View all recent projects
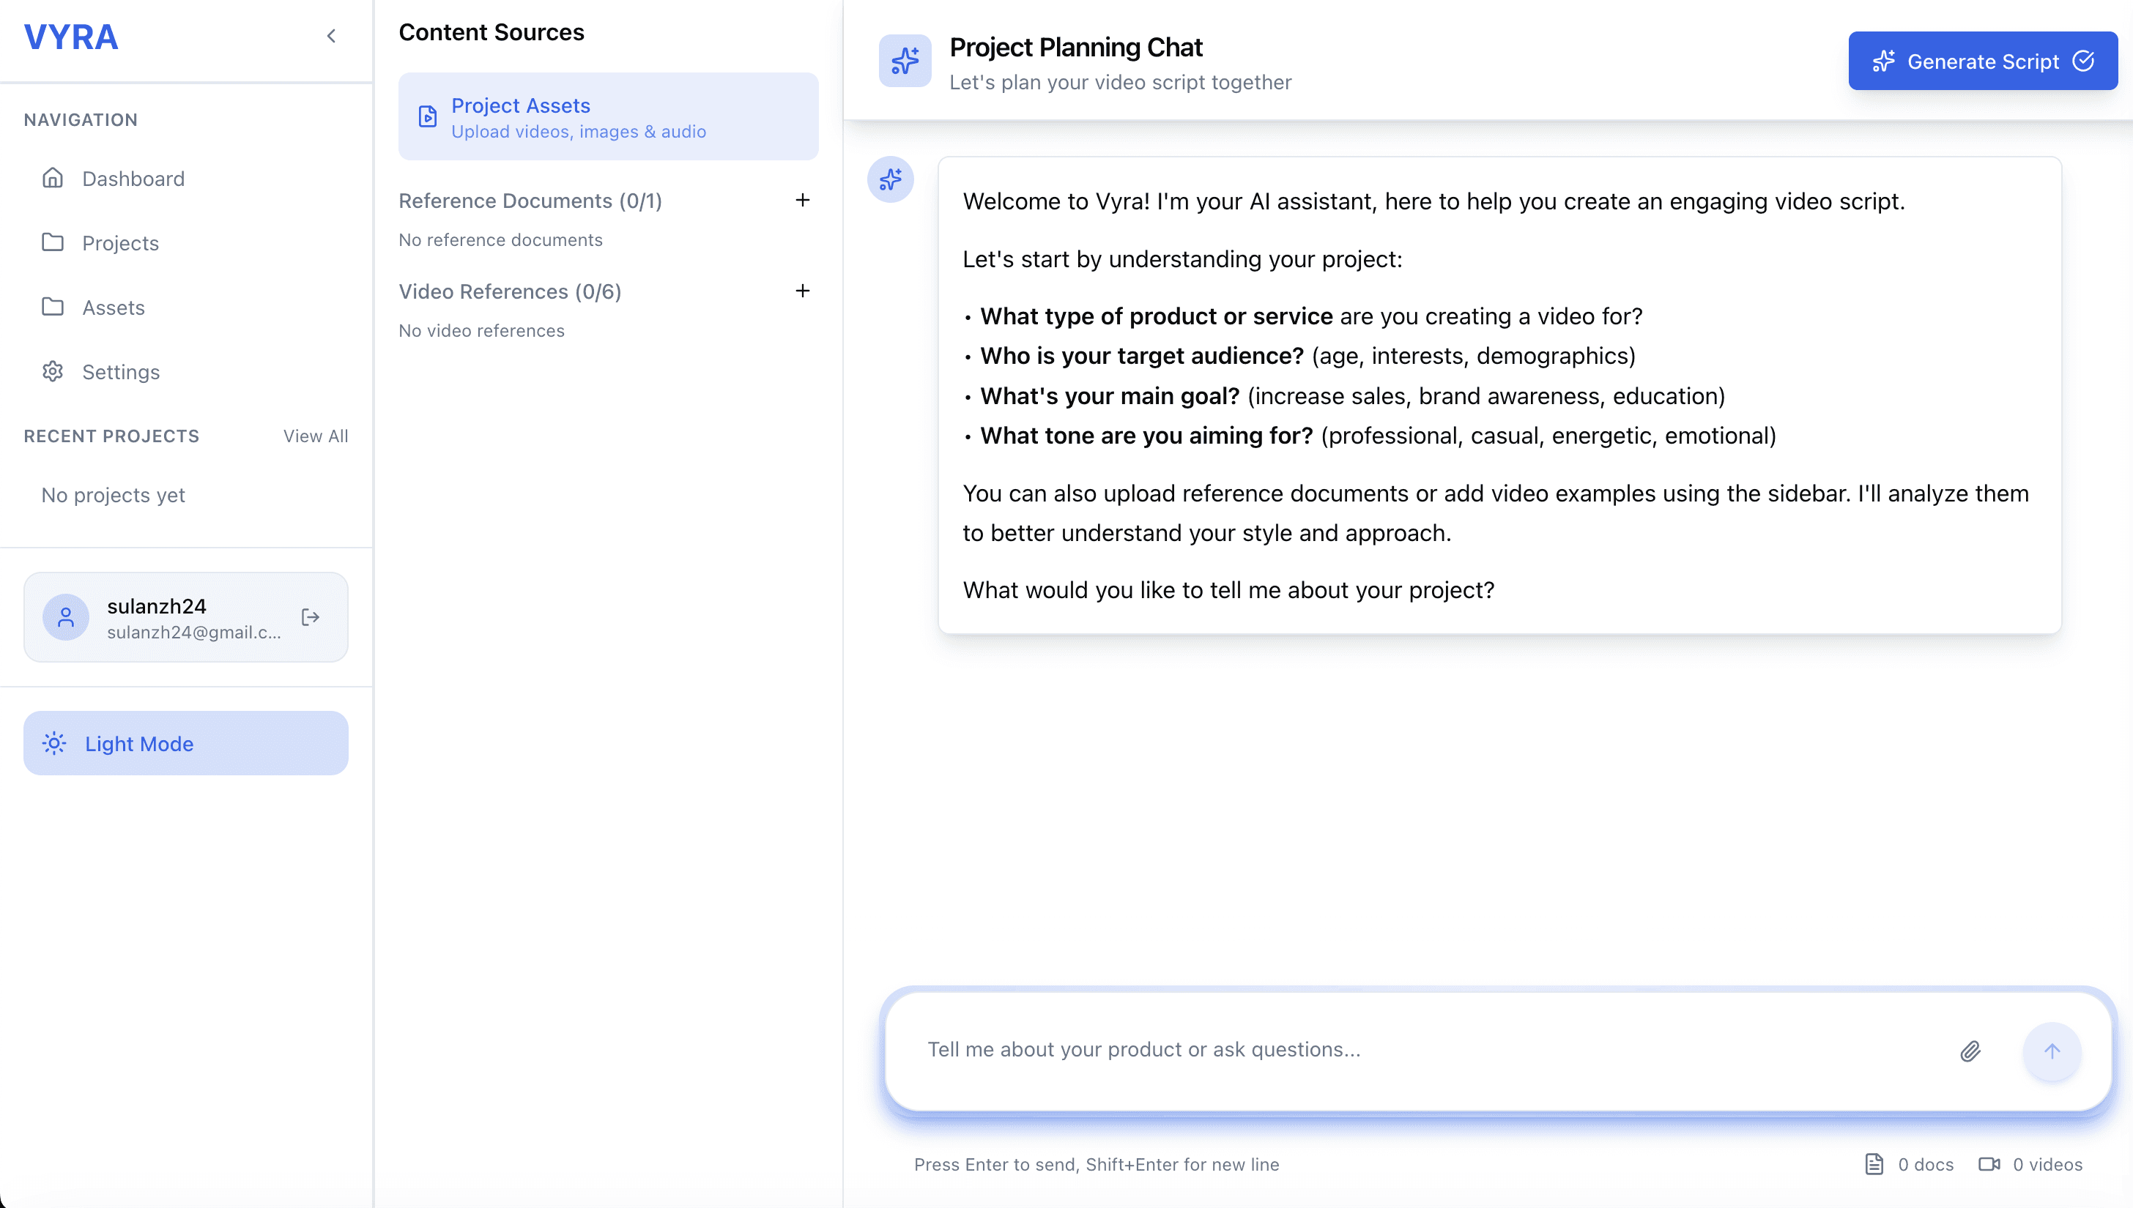 click(316, 436)
